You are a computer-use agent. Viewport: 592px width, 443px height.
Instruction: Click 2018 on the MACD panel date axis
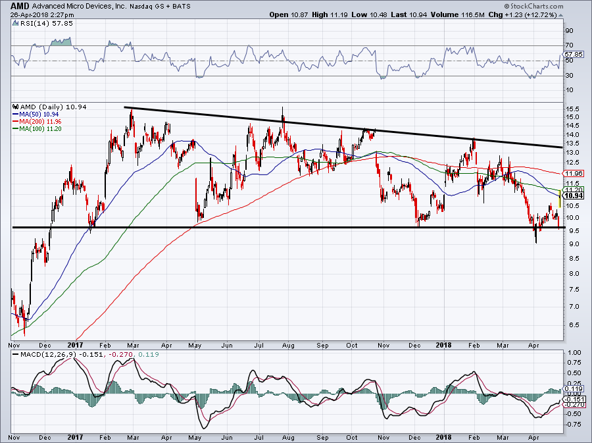[x=443, y=438]
